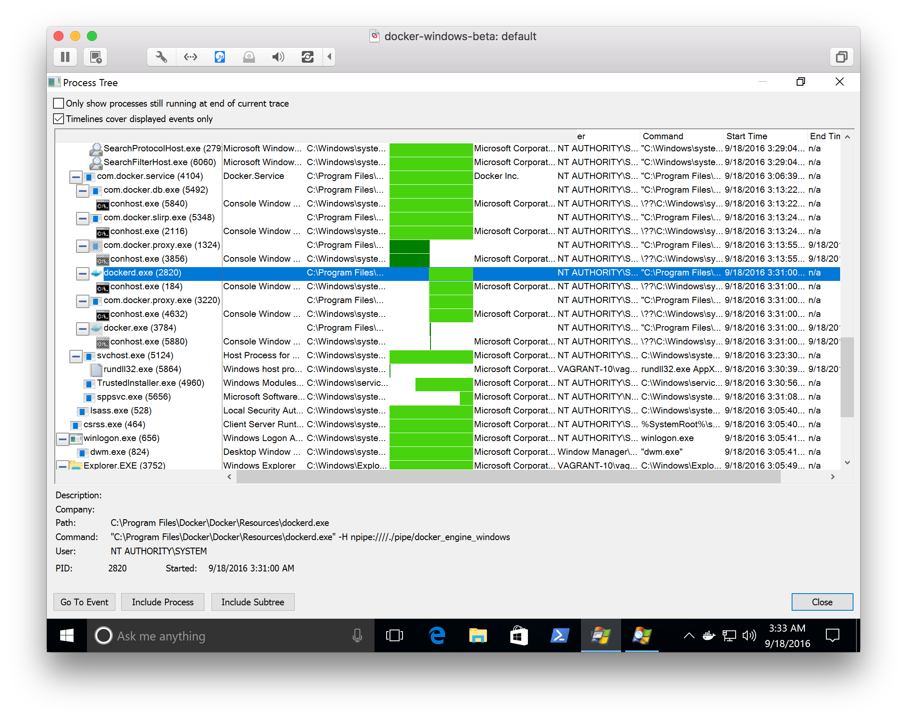Collapse the winlogon.exe (656) branch
907x719 pixels.
pyautogui.click(x=62, y=438)
